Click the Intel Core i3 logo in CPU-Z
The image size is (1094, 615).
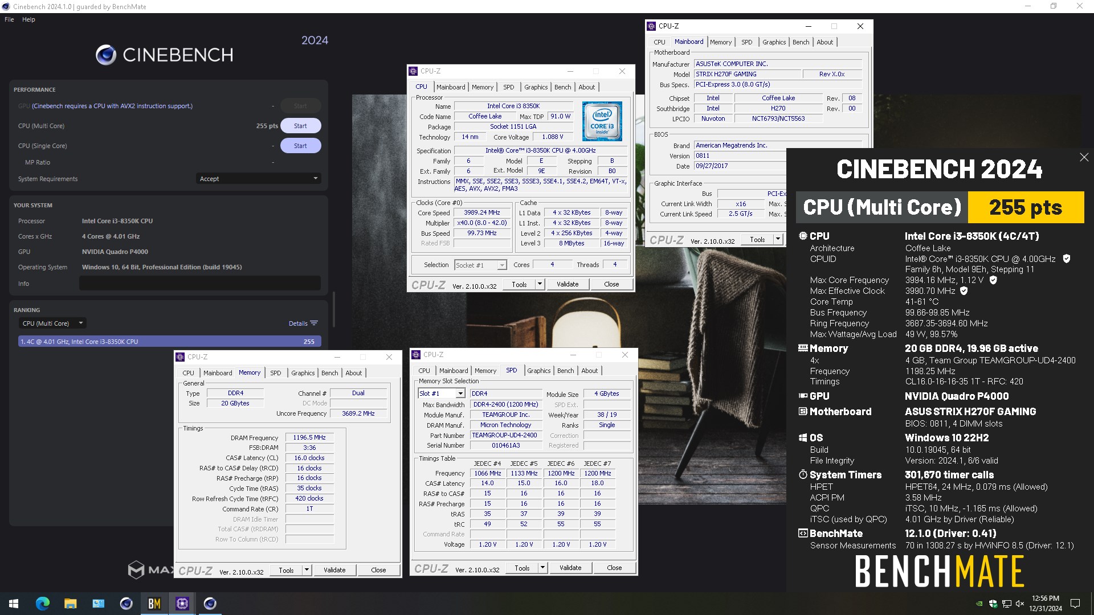click(602, 121)
